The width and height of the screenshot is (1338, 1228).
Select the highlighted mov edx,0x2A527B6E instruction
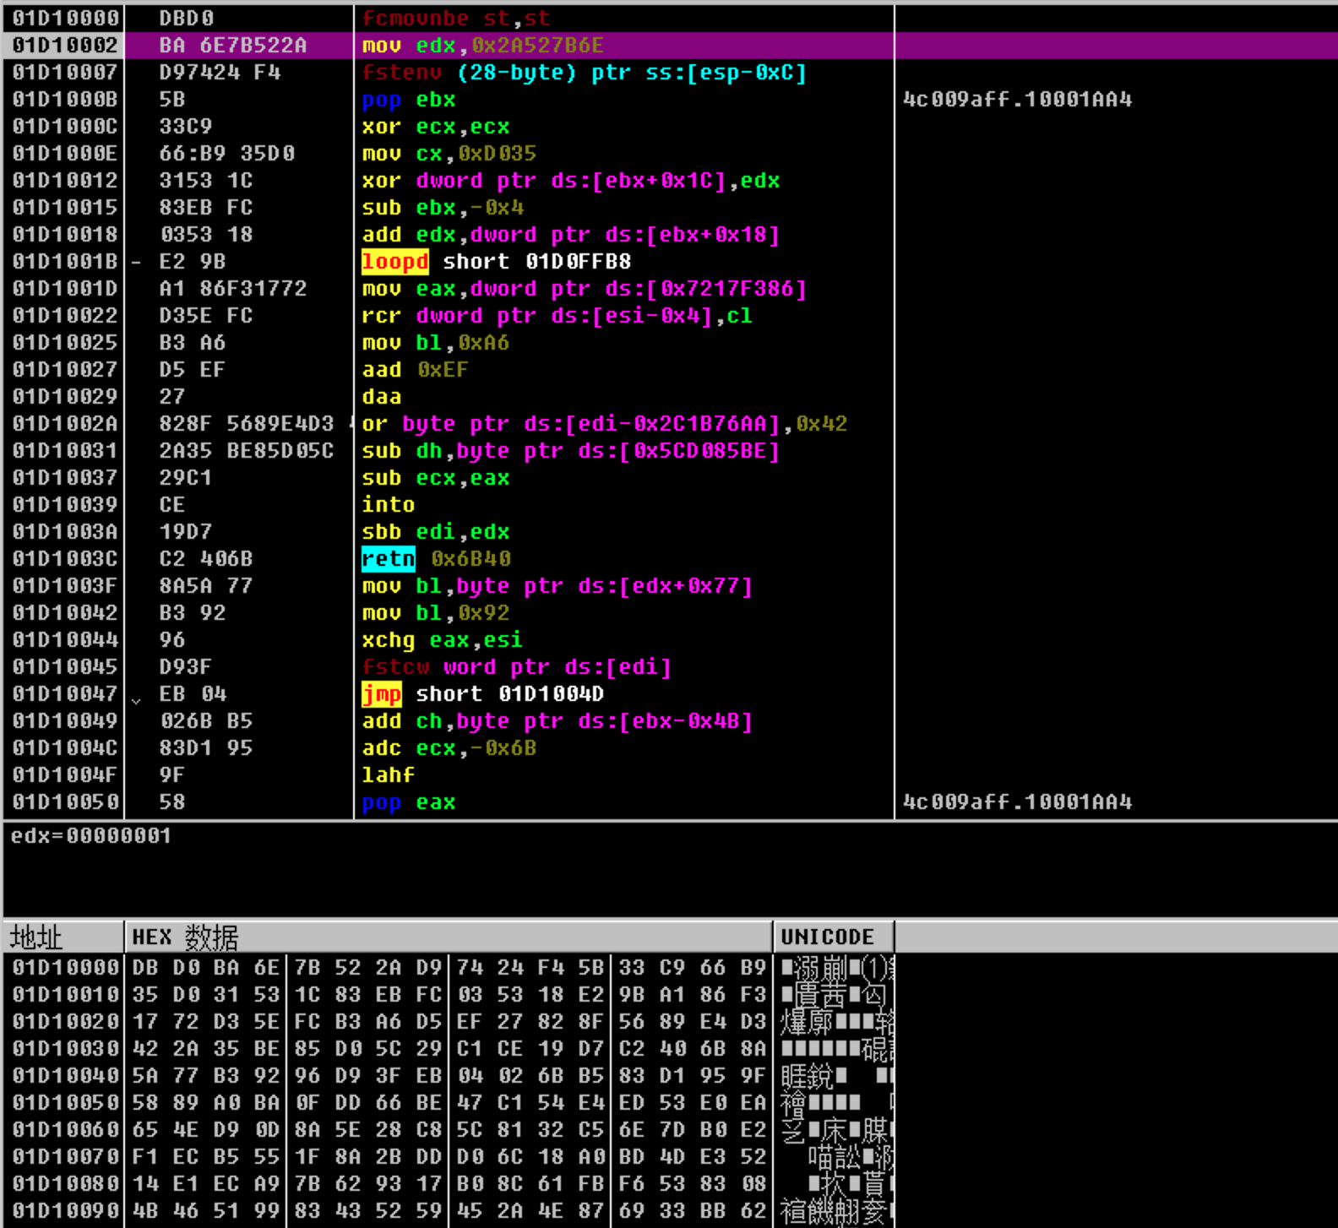[x=482, y=46]
